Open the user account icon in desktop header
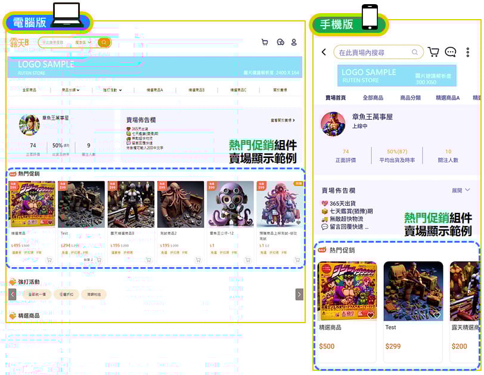 [294, 42]
